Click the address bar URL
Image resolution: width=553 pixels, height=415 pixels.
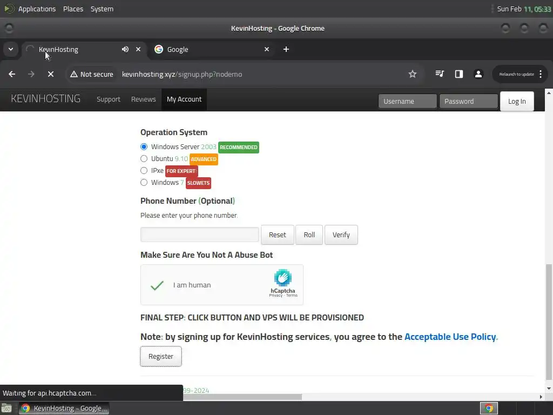pyautogui.click(x=182, y=74)
